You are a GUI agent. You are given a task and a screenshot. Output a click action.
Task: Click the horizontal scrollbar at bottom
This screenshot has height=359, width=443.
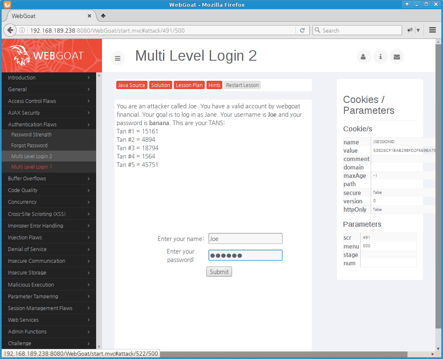tap(283, 354)
